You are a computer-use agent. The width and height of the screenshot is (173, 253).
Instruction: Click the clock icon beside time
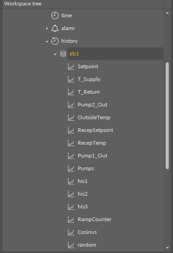55,15
